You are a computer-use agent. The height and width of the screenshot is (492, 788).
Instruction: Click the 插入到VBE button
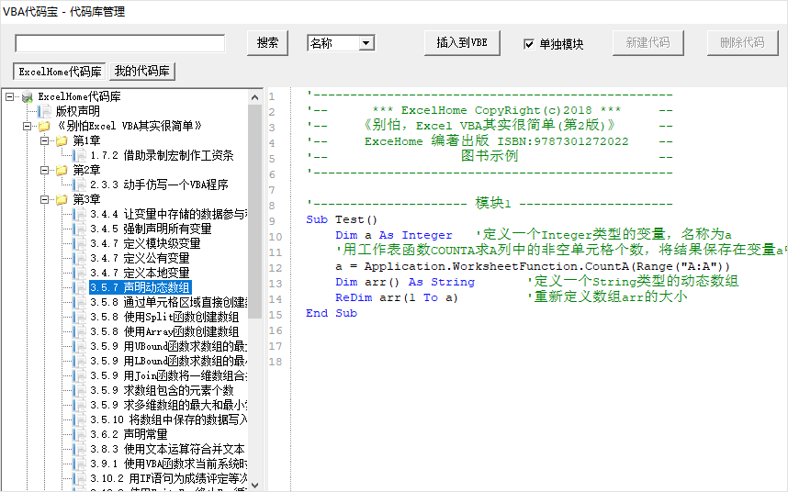coord(462,43)
